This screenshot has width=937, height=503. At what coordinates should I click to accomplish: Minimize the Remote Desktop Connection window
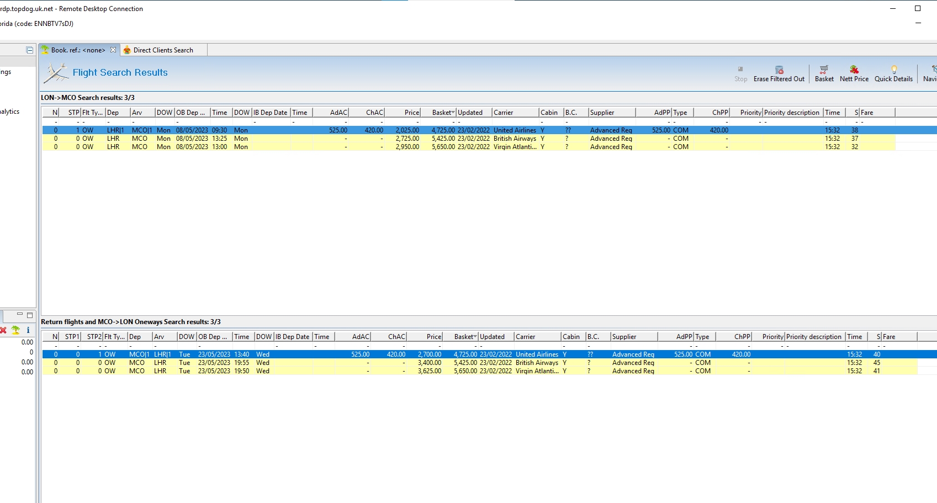[x=893, y=8]
